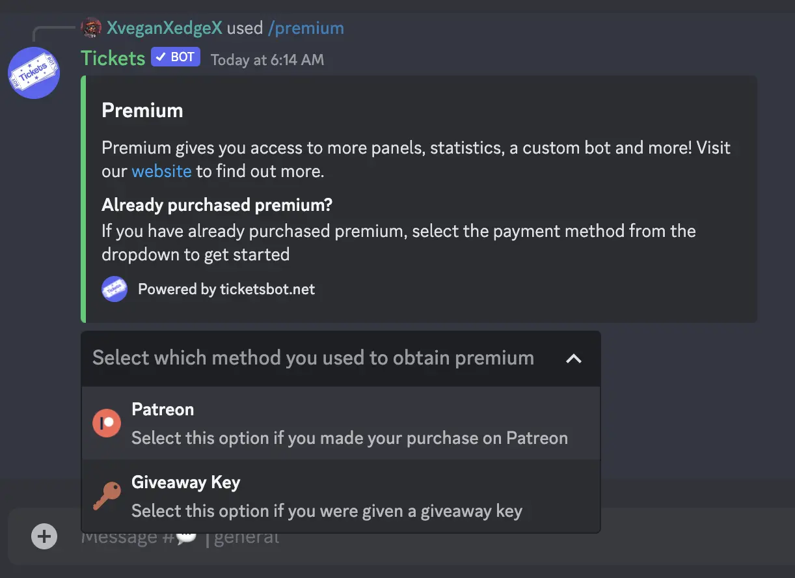Click the ticketsbot.net footer icon in the embed
The image size is (795, 578).
pos(115,289)
